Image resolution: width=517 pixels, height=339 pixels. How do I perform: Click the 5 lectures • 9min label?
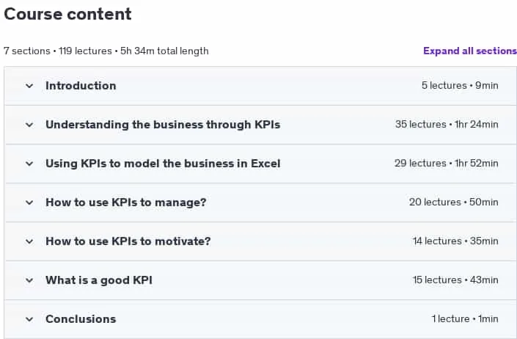460,85
